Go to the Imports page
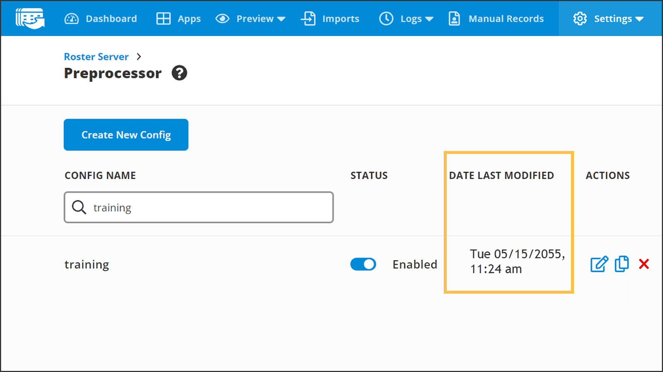 [x=330, y=19]
